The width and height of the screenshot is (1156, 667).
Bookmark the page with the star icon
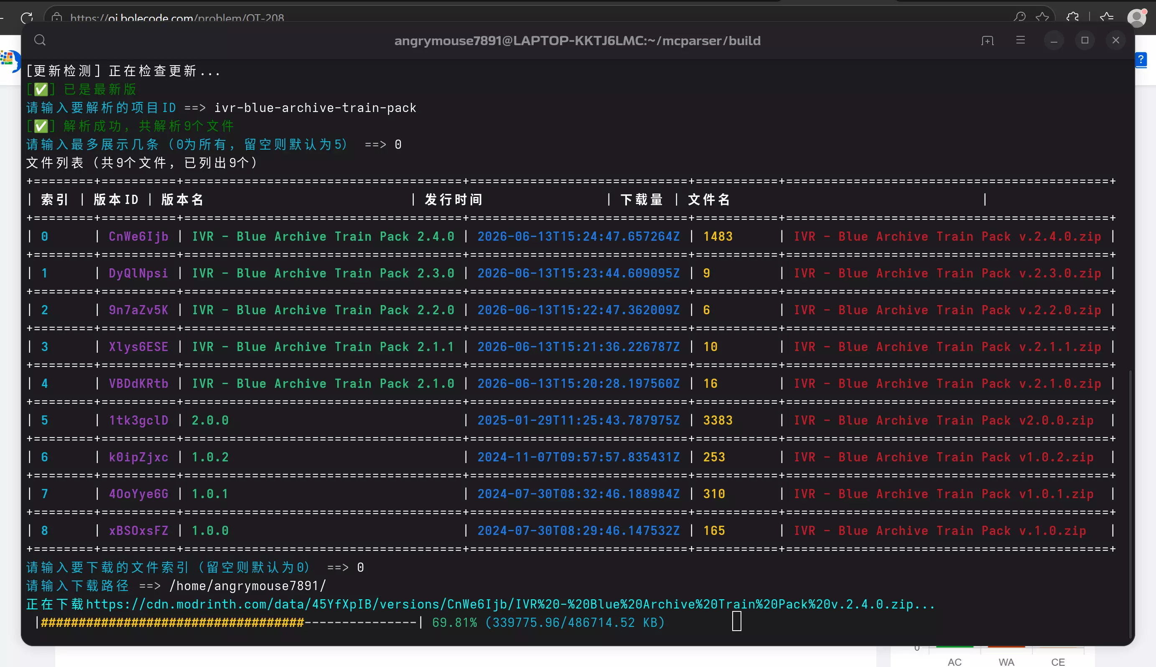click(x=1042, y=18)
